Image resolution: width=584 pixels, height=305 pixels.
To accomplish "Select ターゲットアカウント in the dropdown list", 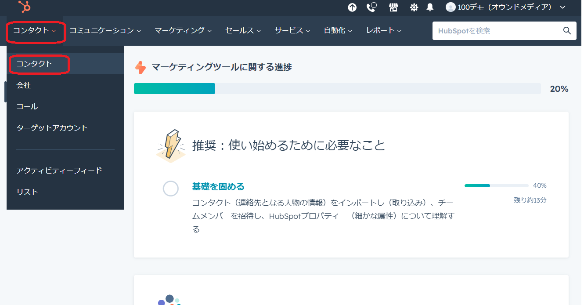I will (65, 128).
